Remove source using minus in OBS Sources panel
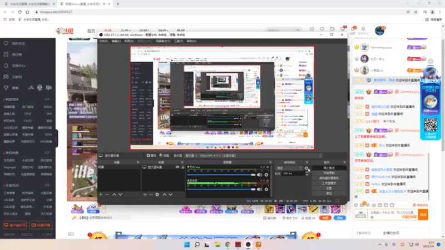The image size is (445, 250). point(151,194)
